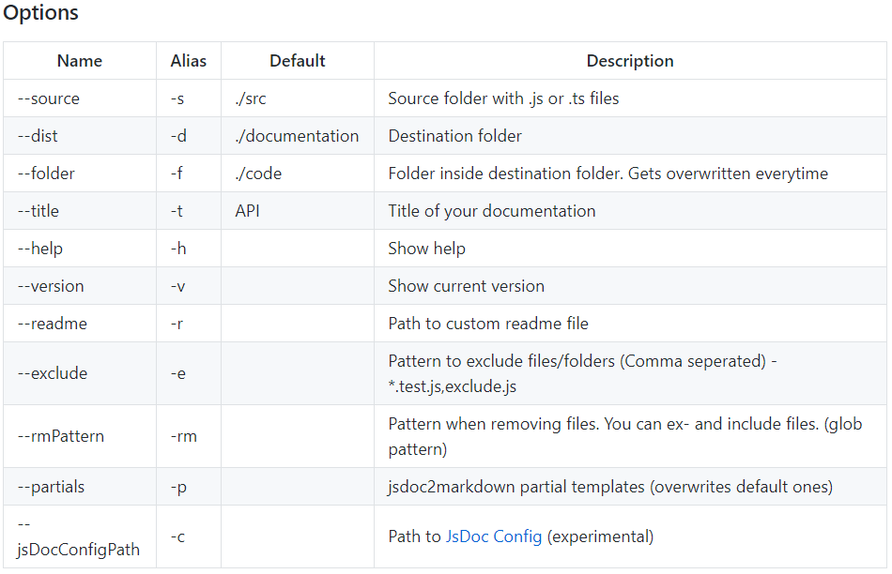
Task: Click the Description column header
Action: point(630,61)
